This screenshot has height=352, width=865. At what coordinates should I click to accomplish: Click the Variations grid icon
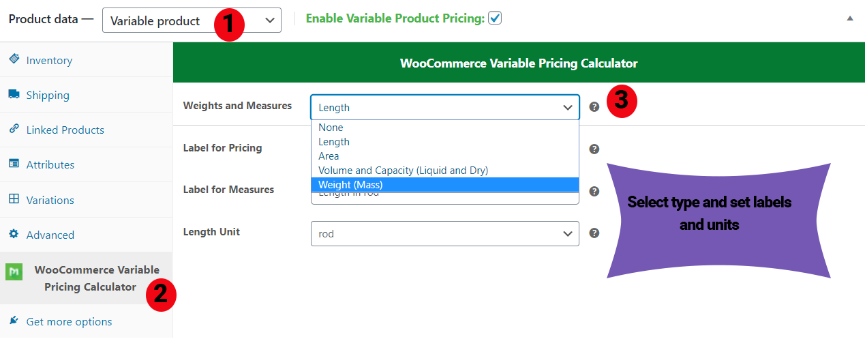point(14,199)
